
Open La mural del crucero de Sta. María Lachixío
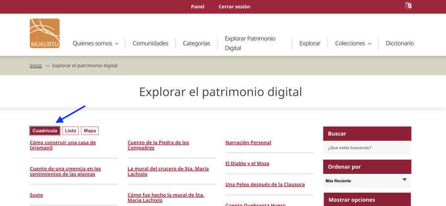click(168, 171)
